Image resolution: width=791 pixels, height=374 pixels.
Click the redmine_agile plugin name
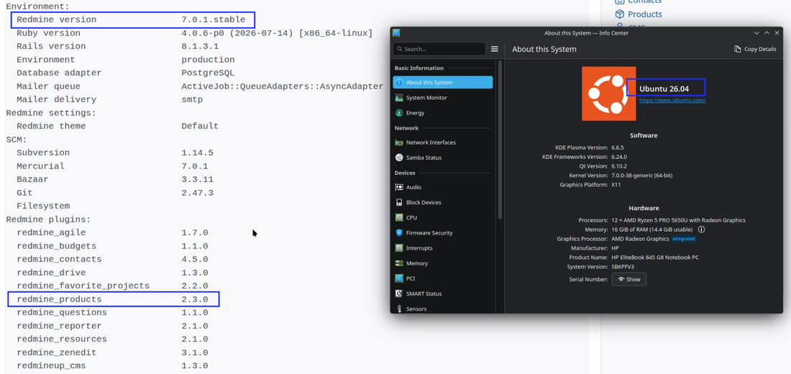51,233
